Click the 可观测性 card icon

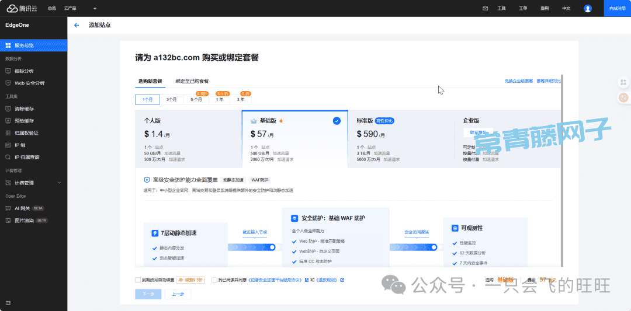point(455,228)
